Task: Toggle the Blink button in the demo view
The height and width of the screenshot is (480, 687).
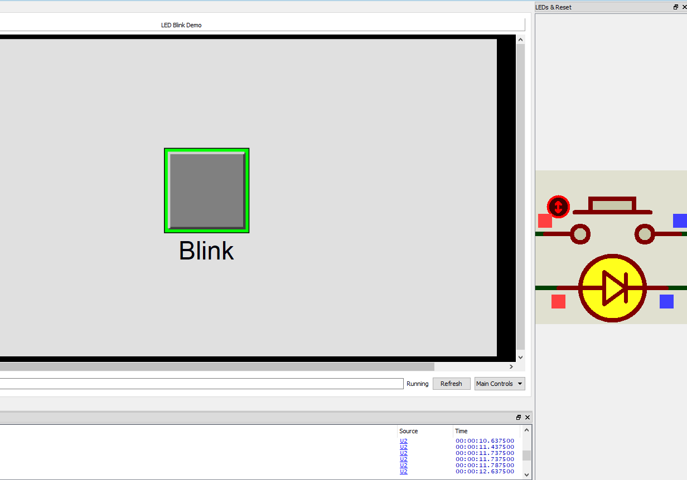Action: 206,190
